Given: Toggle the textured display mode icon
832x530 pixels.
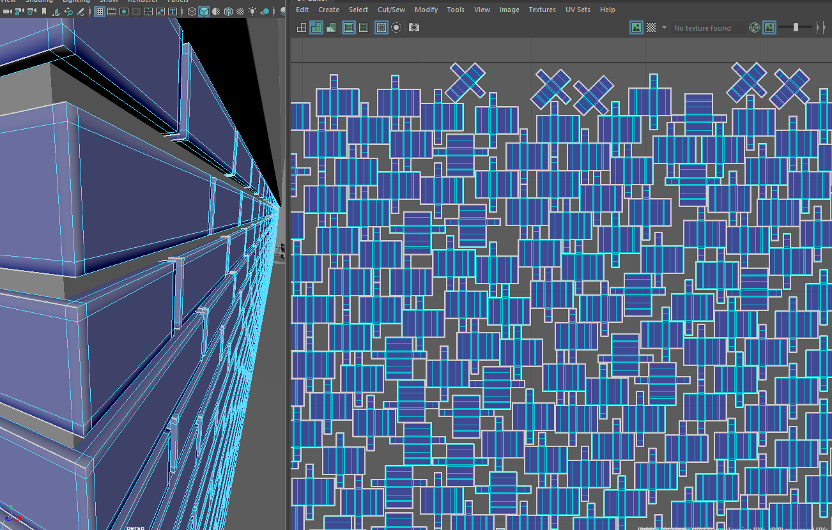Looking at the screenshot, I should [x=227, y=11].
